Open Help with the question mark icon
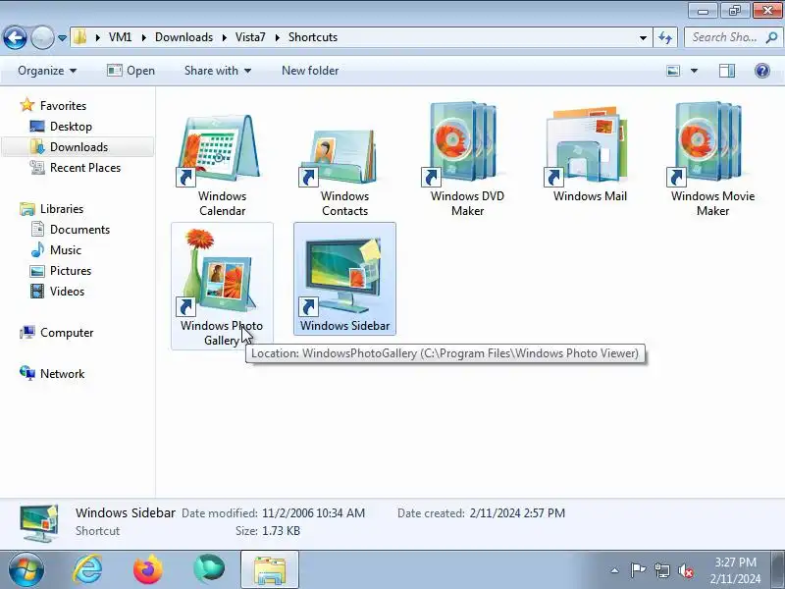Viewport: 785px width, 589px height. pos(762,71)
